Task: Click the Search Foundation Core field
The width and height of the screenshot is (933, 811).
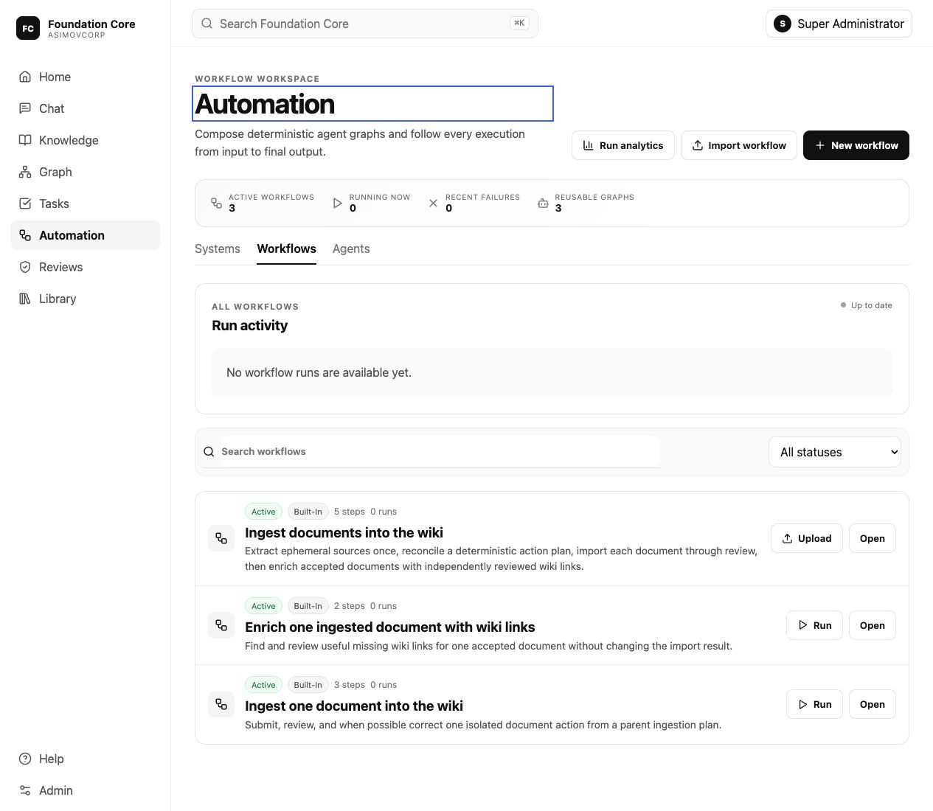Action: (x=364, y=24)
